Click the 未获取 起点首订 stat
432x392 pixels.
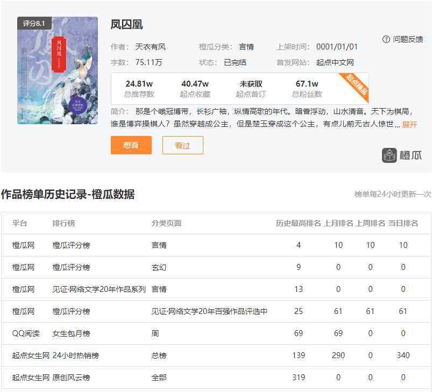251,89
